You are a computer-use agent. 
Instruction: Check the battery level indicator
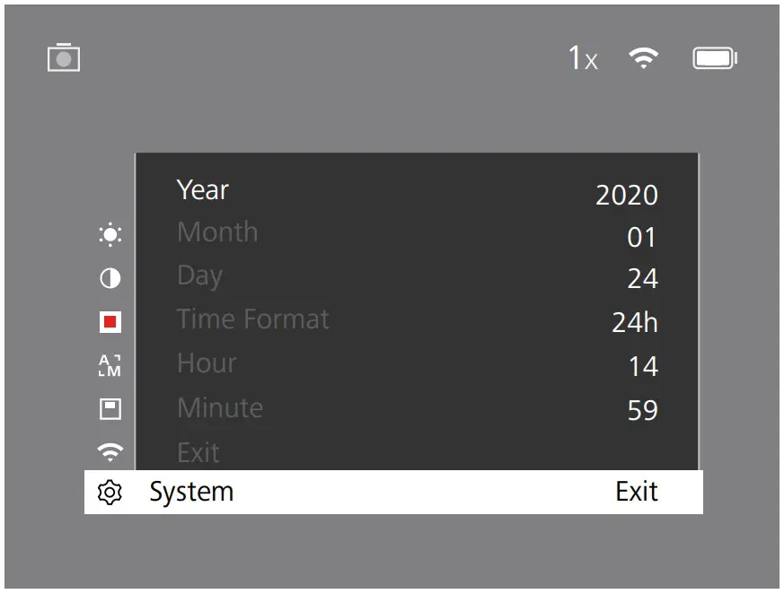[x=715, y=57]
